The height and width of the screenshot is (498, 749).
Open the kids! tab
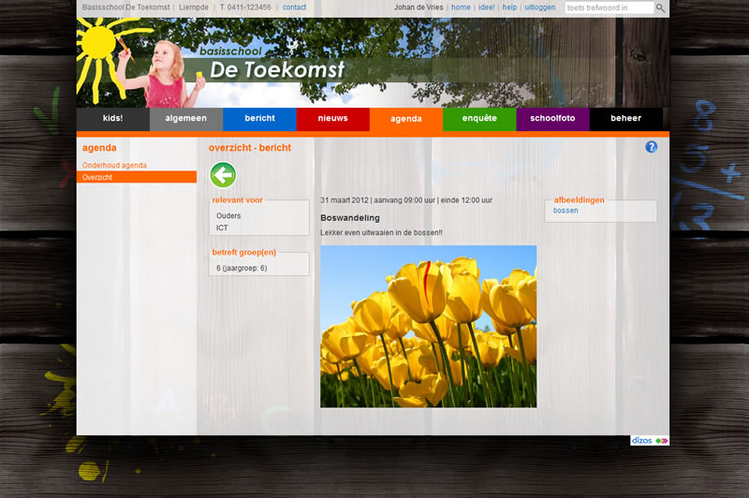(x=112, y=119)
